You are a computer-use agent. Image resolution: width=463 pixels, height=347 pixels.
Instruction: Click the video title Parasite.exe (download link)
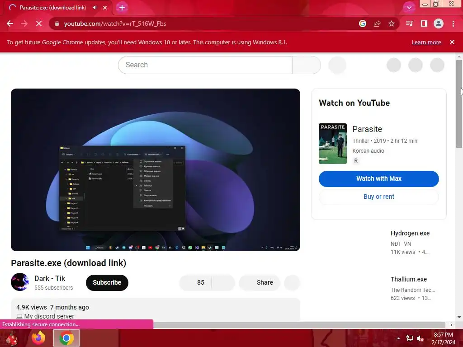[x=69, y=263]
